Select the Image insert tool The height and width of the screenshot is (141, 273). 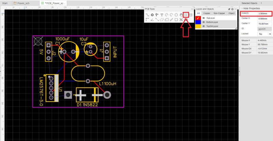pyautogui.click(x=191, y=15)
